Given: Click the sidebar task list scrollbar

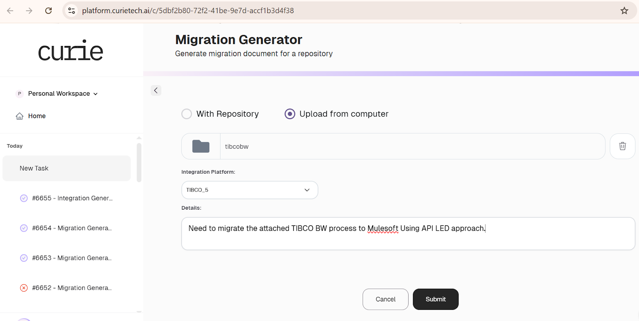Looking at the screenshot, I should (x=139, y=163).
